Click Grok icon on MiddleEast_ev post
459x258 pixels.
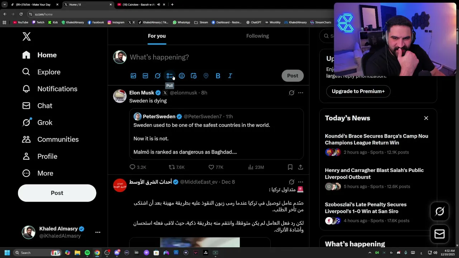[x=292, y=182]
